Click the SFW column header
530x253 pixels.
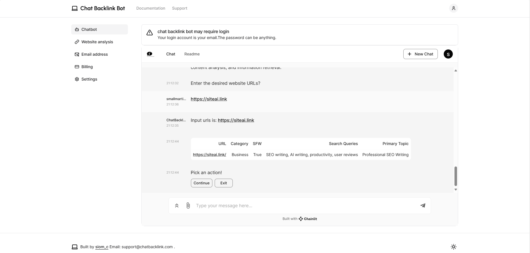[257, 144]
